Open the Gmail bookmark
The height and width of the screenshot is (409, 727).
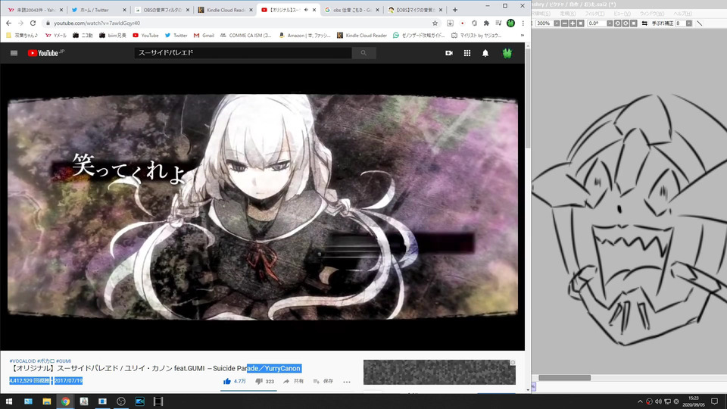[204, 36]
